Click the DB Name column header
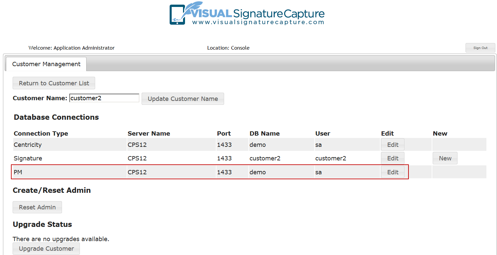The width and height of the screenshot is (497, 255). pos(265,133)
